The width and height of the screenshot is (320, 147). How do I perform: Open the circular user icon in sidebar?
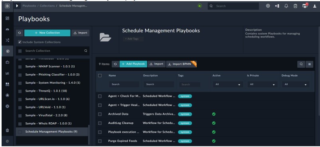coord(7,95)
